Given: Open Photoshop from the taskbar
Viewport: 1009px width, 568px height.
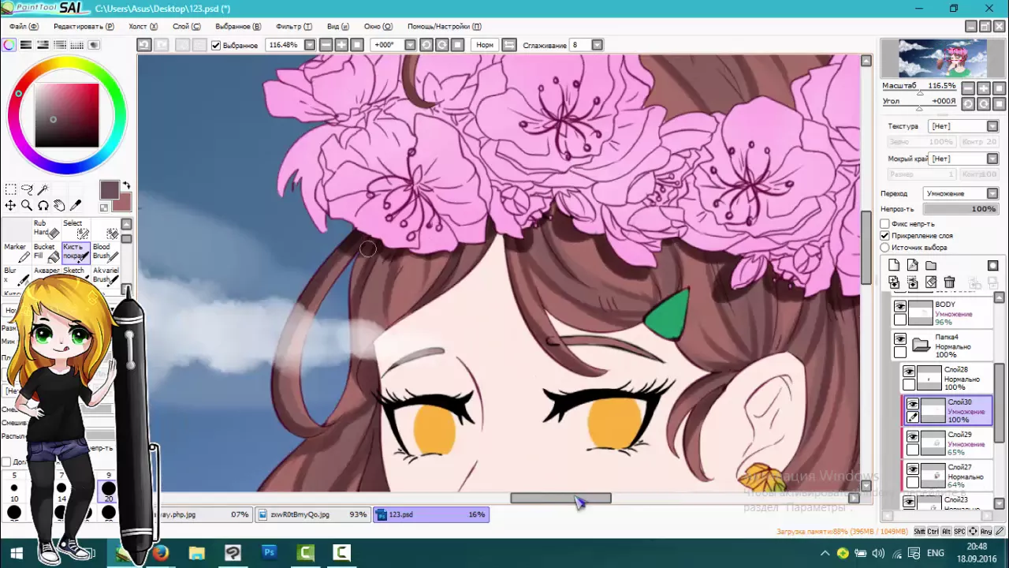Looking at the screenshot, I should (x=269, y=552).
